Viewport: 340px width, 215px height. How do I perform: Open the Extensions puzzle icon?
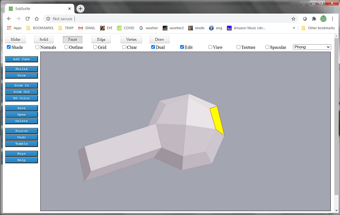(314, 19)
